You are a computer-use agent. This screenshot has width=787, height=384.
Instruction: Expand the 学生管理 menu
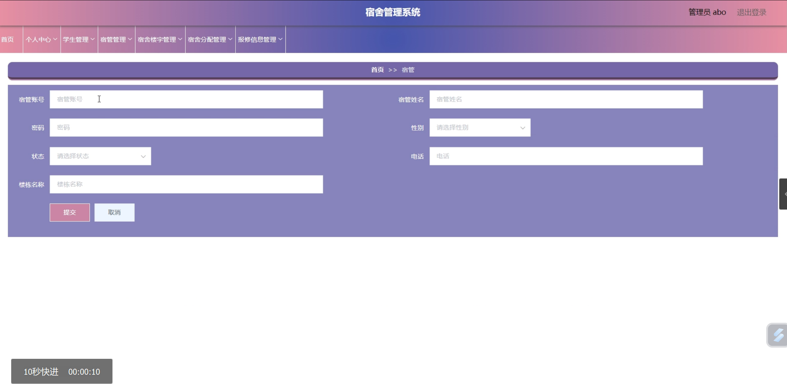tap(79, 39)
